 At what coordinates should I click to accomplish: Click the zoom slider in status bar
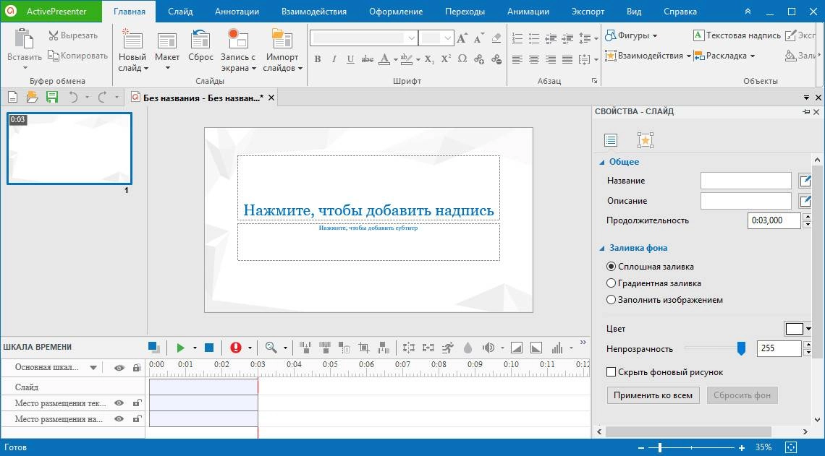coord(659,447)
